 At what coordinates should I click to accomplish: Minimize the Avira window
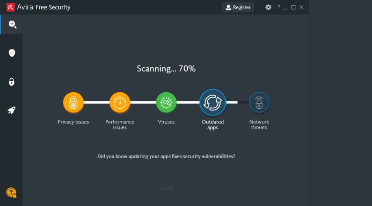click(286, 7)
